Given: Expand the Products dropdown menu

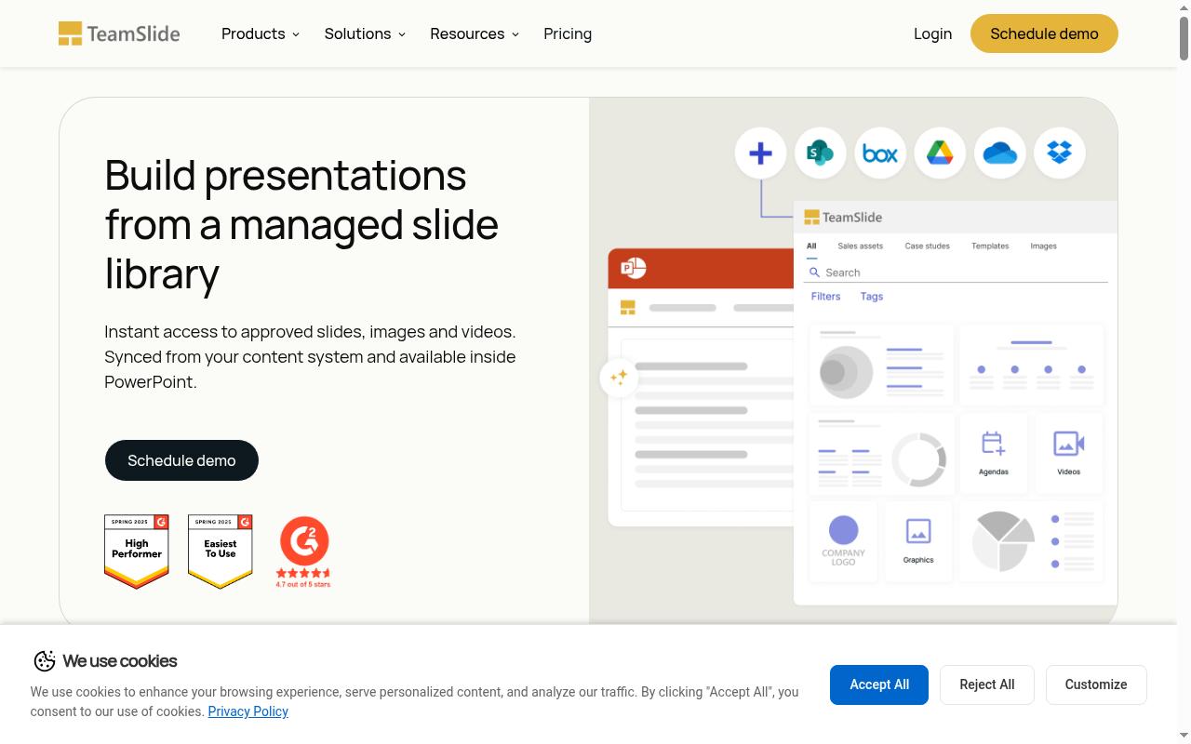Looking at the screenshot, I should (x=261, y=33).
